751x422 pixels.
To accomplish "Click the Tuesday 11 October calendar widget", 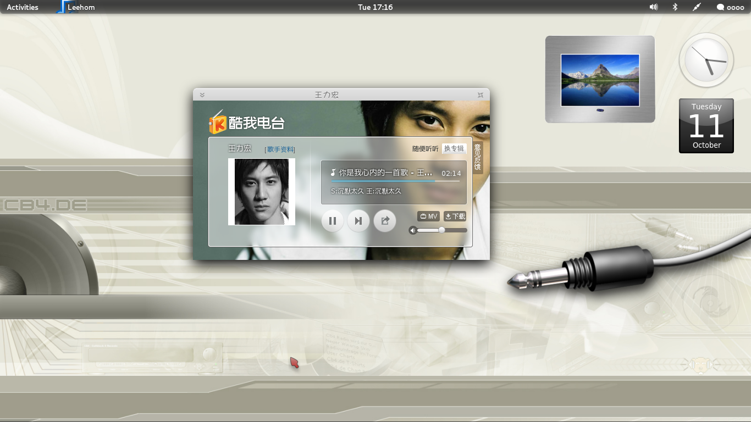I will [x=706, y=126].
